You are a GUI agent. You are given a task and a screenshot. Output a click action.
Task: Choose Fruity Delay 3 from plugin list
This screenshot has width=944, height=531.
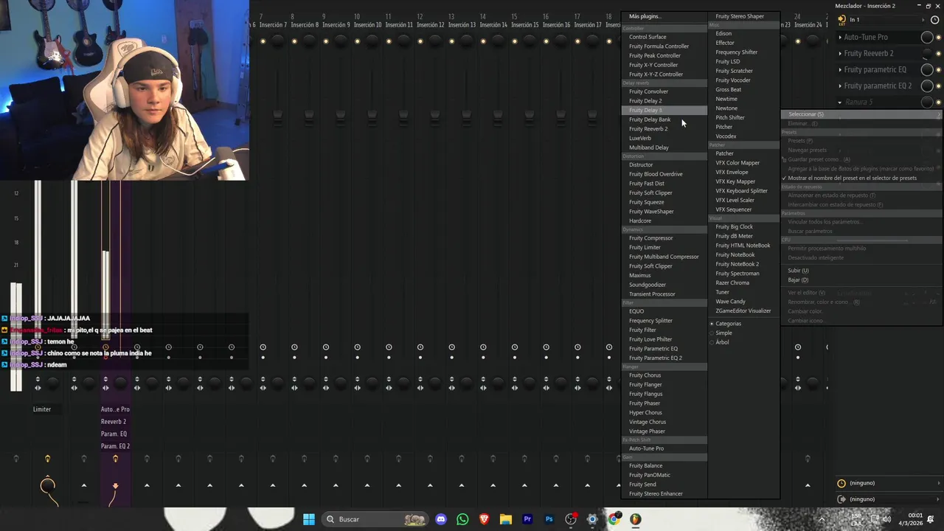click(x=664, y=110)
